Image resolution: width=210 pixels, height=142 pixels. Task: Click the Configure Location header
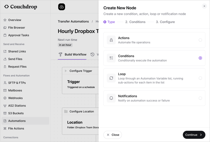click(80, 111)
